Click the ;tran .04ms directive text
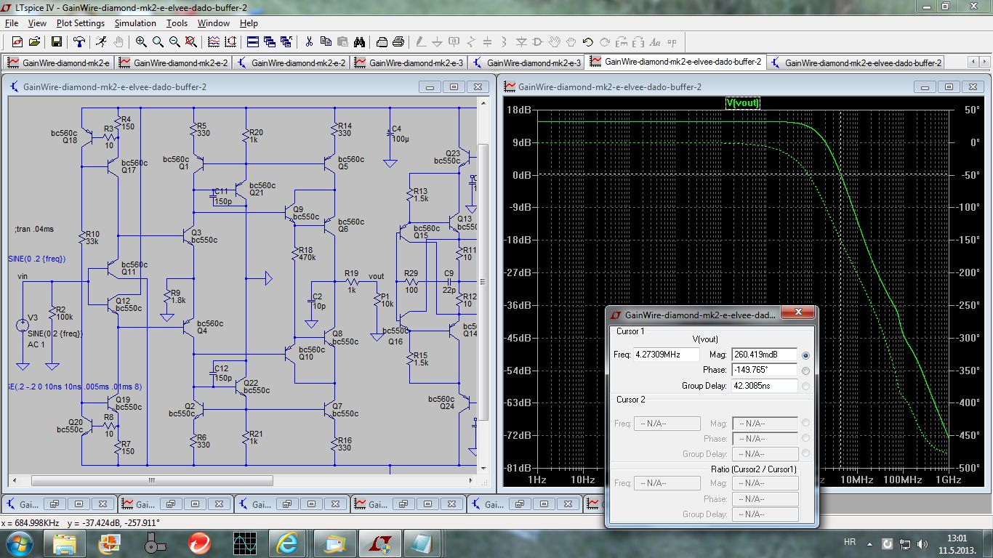This screenshot has width=993, height=558. point(34,229)
